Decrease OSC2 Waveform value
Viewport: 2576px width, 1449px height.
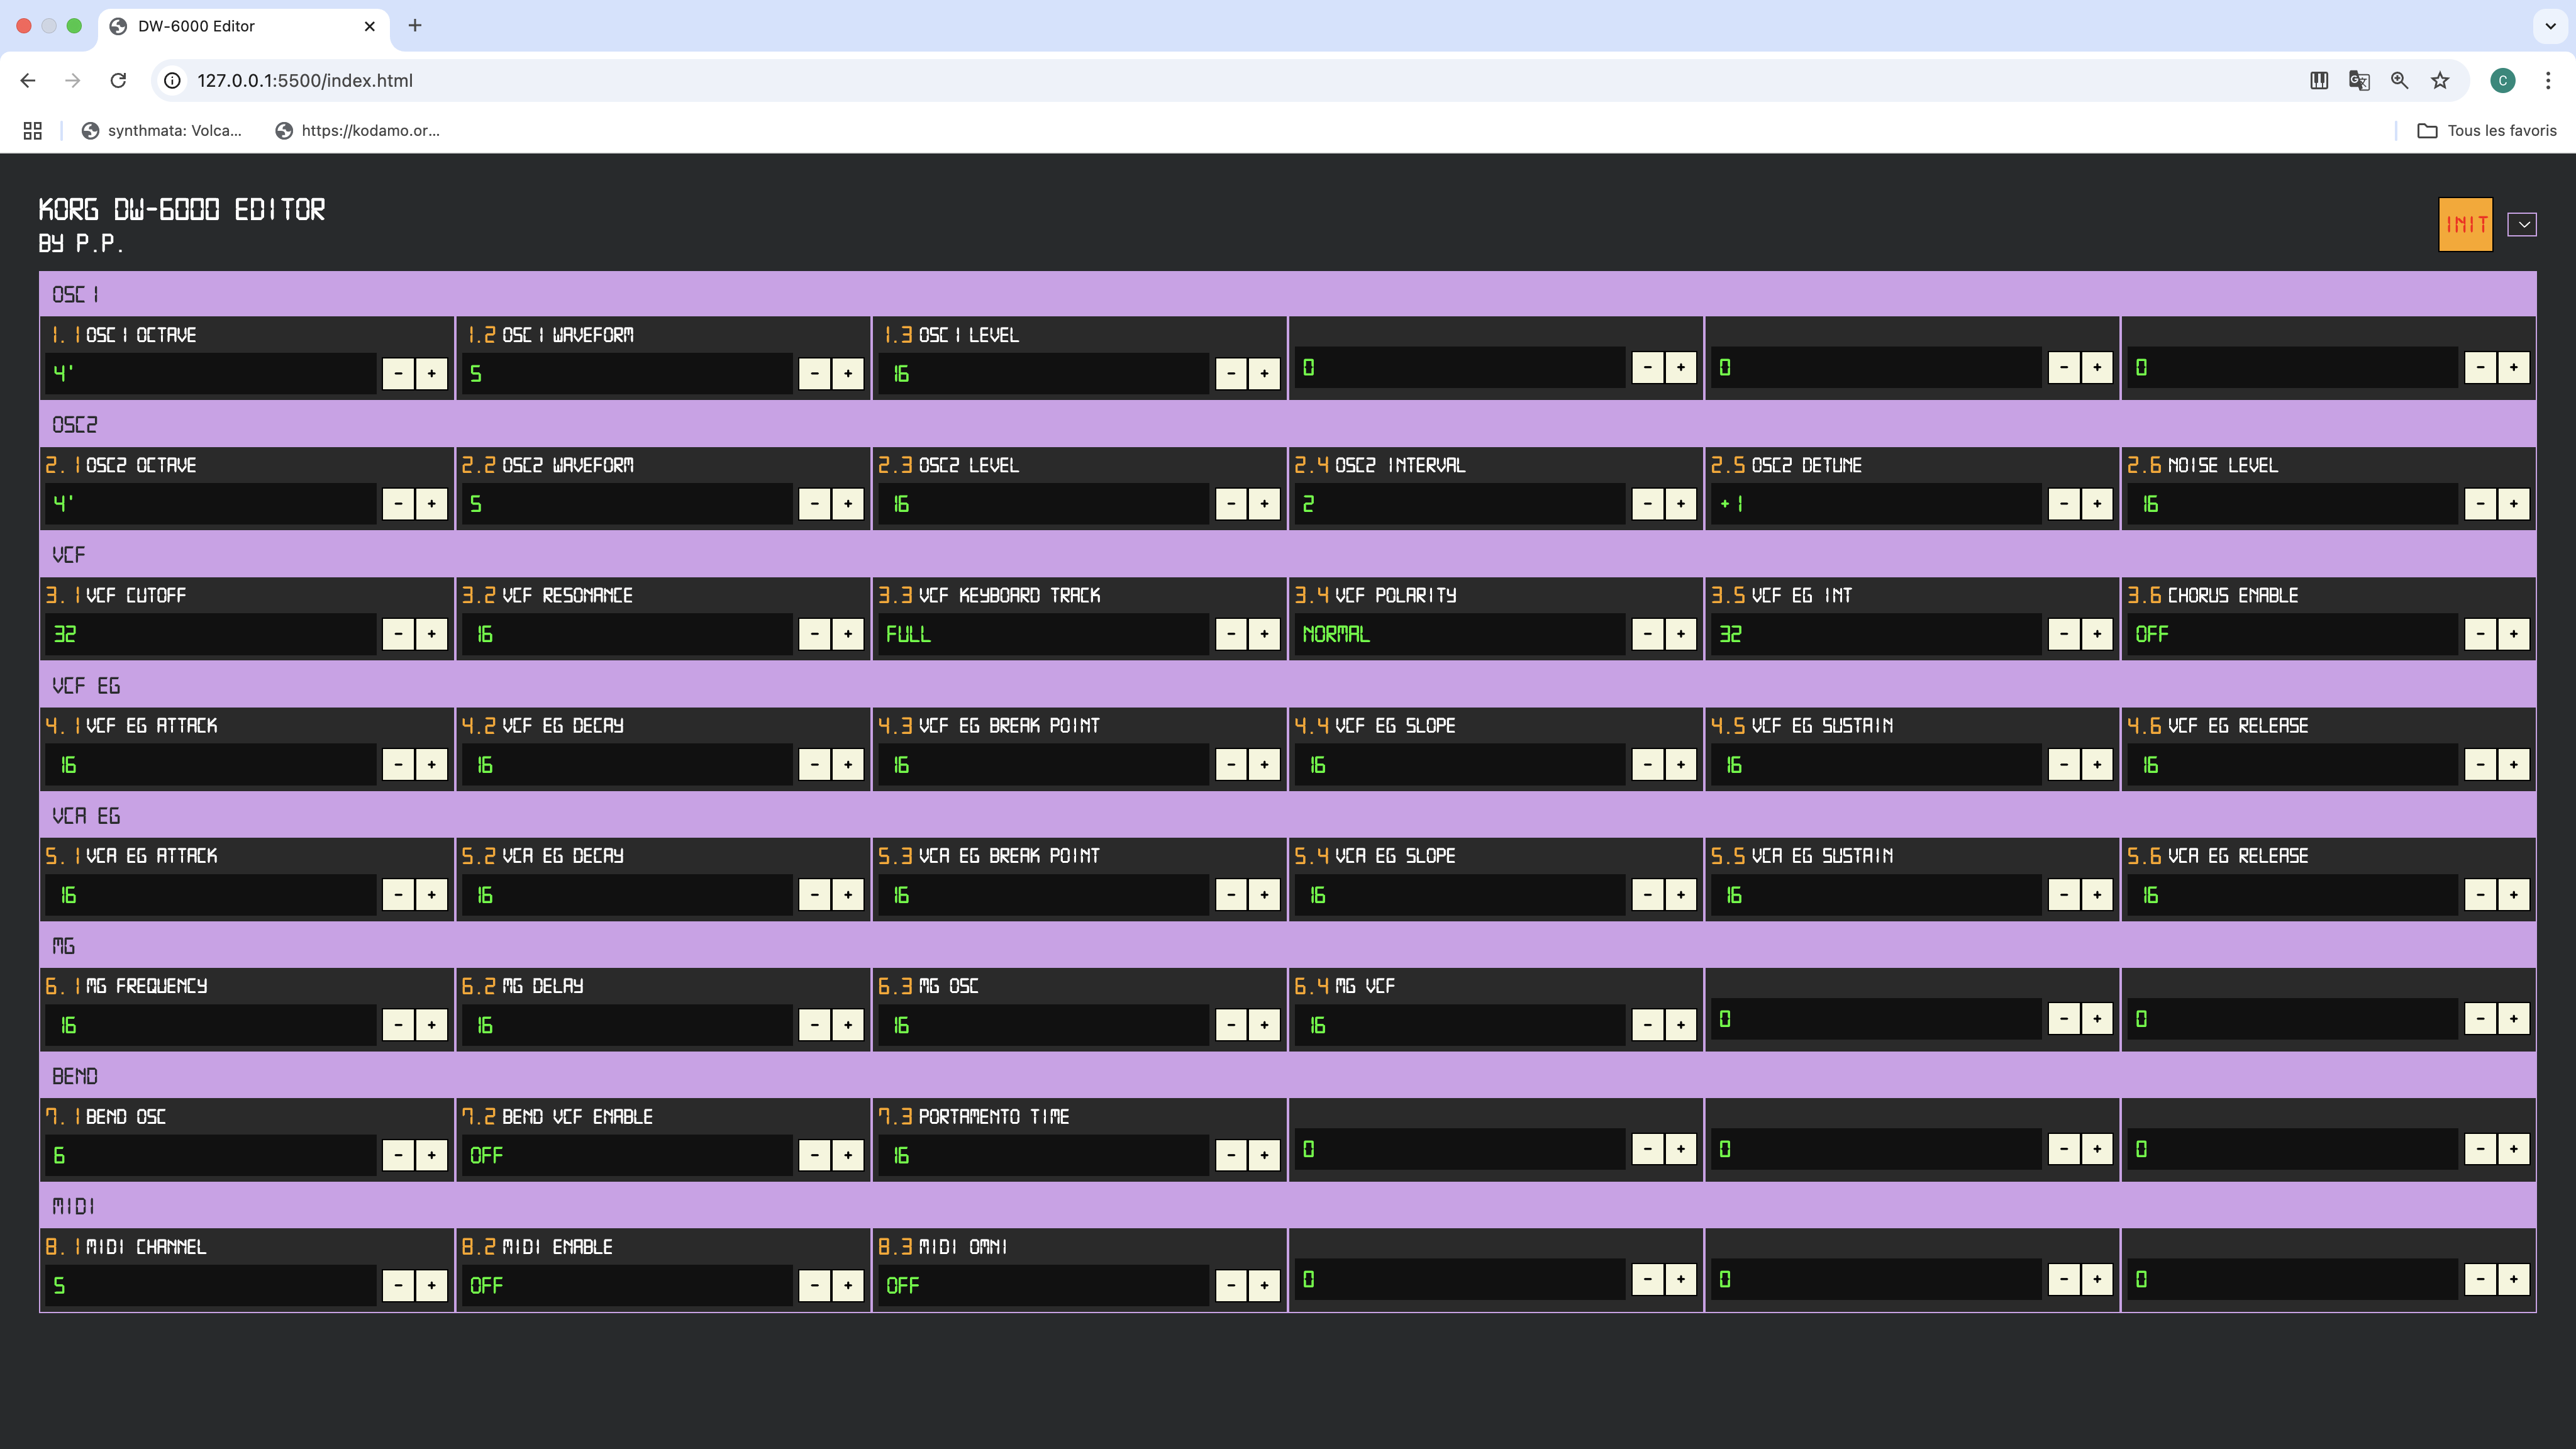[x=815, y=504]
